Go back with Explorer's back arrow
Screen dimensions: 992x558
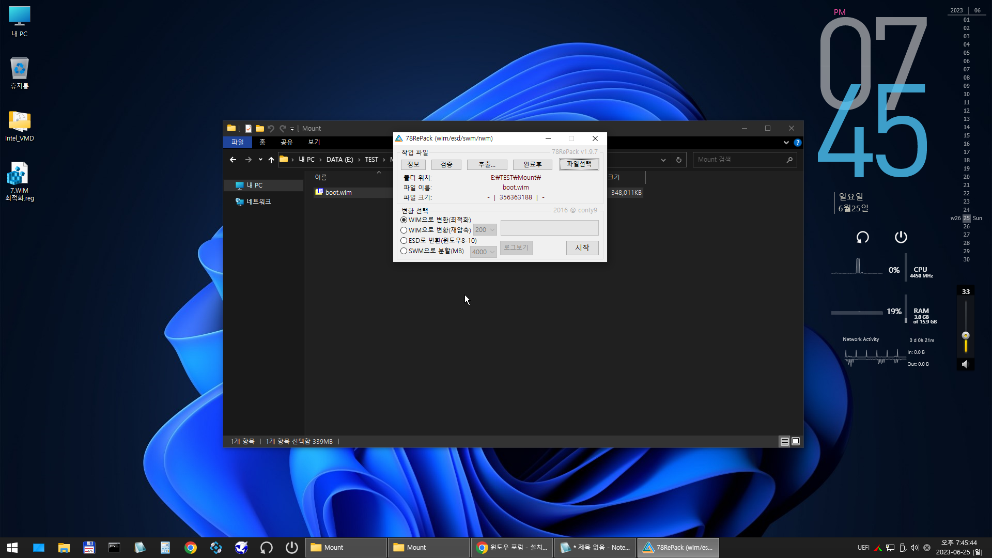233,160
